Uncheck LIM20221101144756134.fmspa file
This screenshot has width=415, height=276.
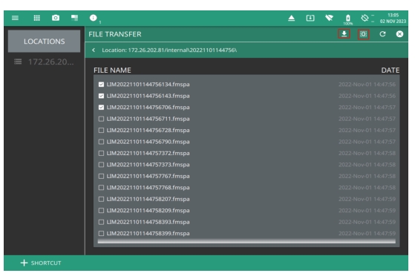click(x=101, y=85)
